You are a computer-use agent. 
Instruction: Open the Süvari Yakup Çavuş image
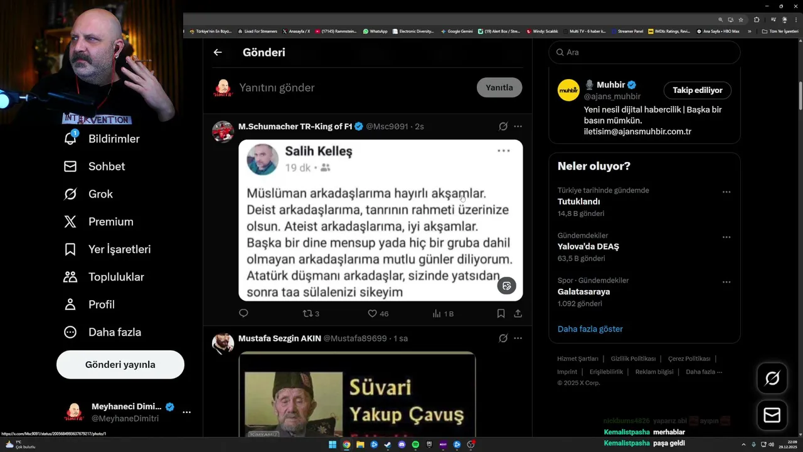357,394
